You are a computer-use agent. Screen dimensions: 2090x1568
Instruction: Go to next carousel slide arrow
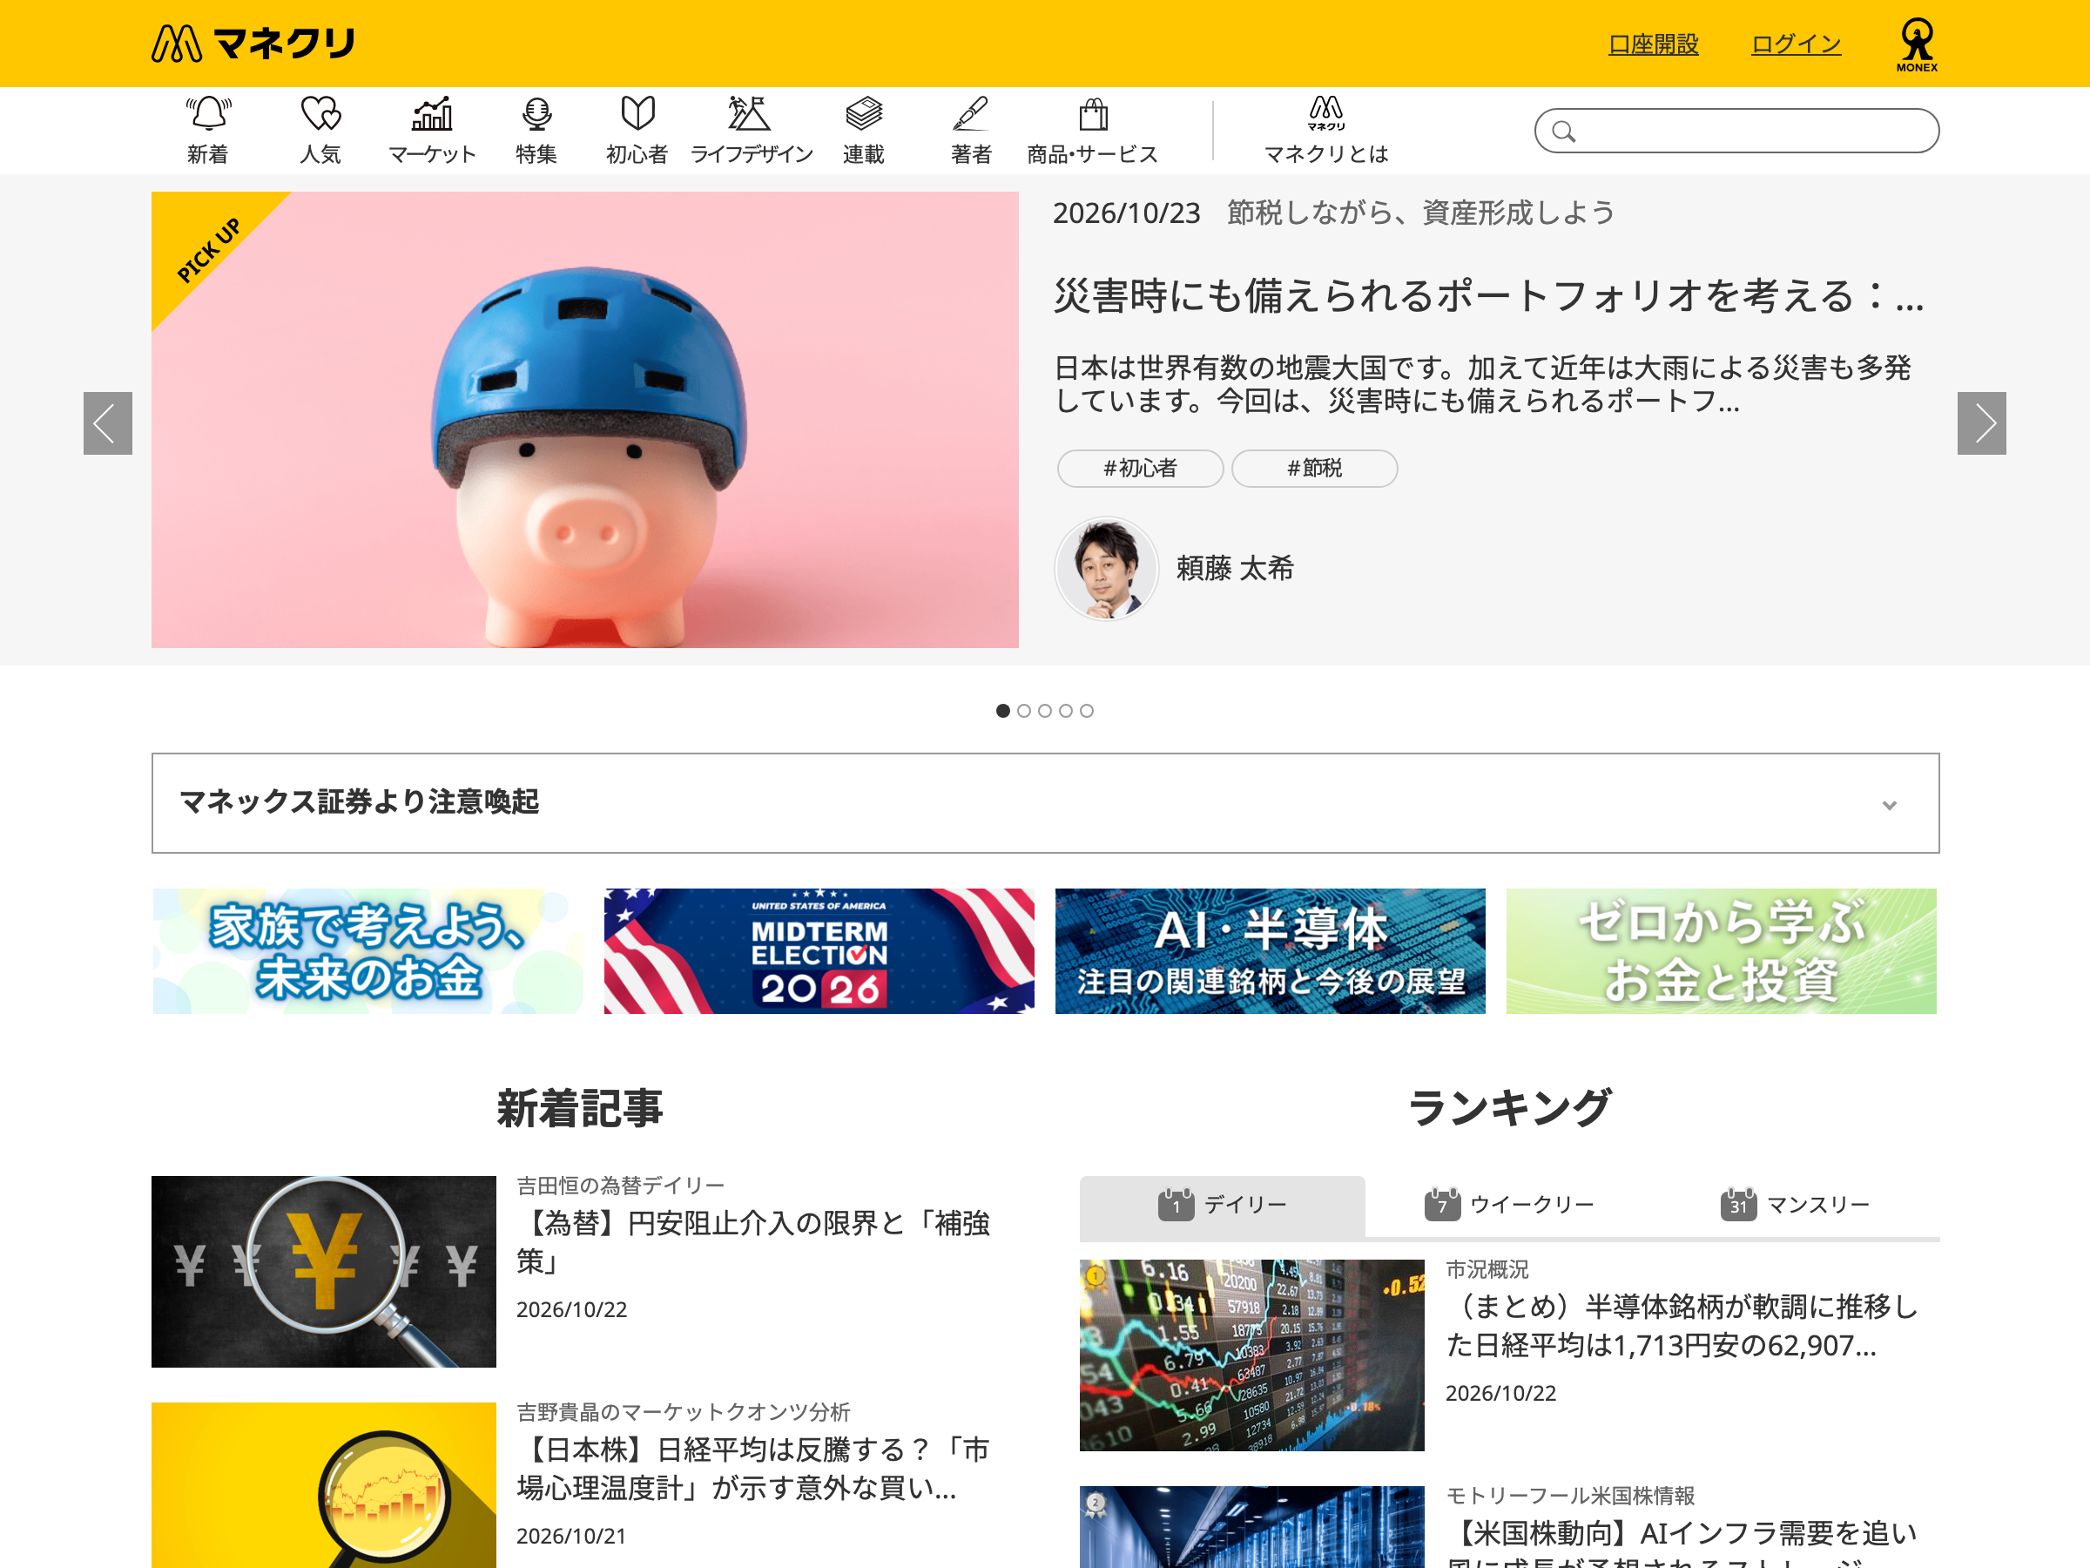click(1981, 423)
